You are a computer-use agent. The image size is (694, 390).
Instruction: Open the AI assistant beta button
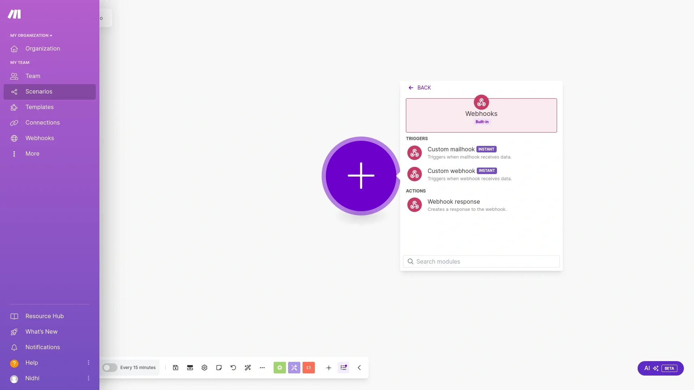tap(660, 368)
